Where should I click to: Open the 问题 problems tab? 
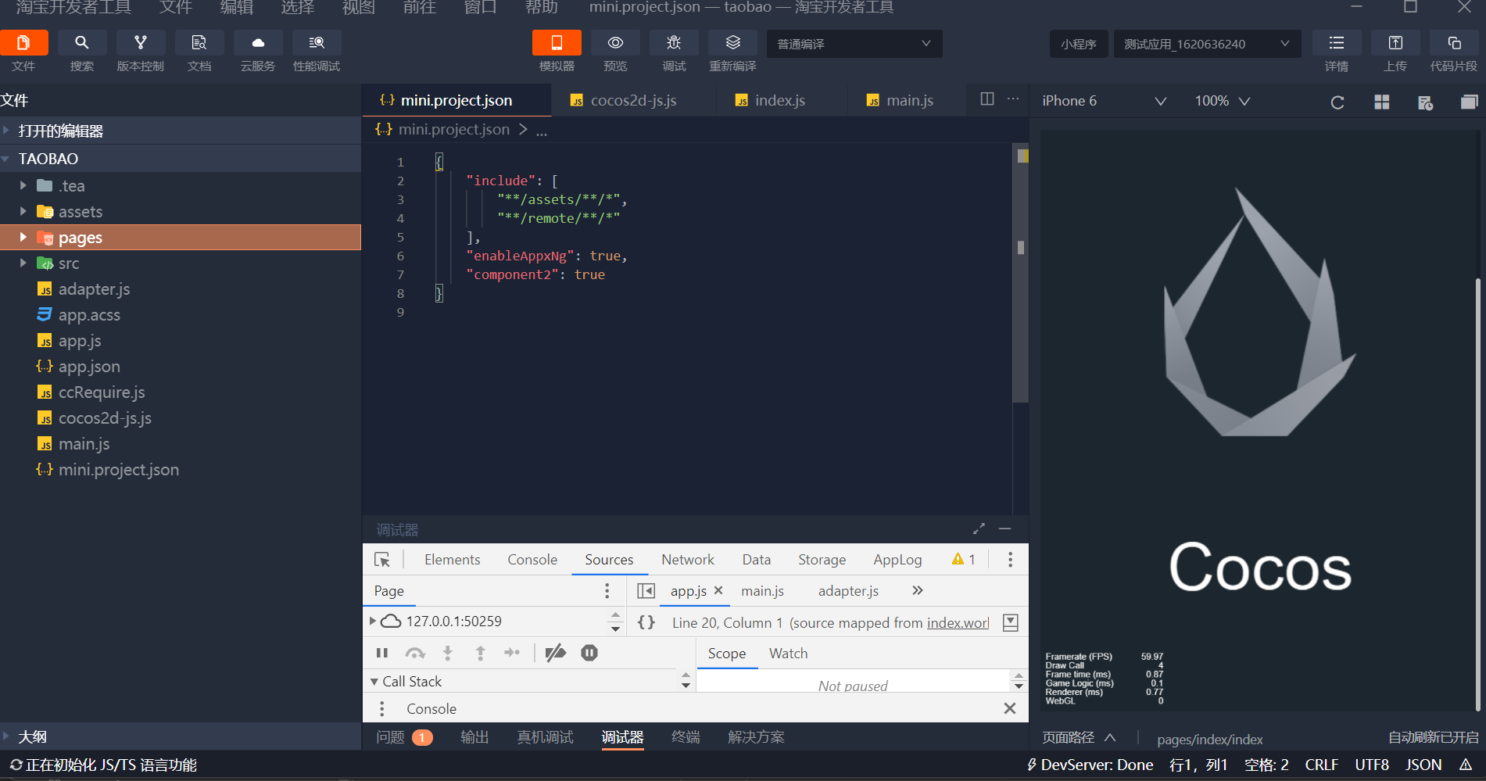point(404,737)
